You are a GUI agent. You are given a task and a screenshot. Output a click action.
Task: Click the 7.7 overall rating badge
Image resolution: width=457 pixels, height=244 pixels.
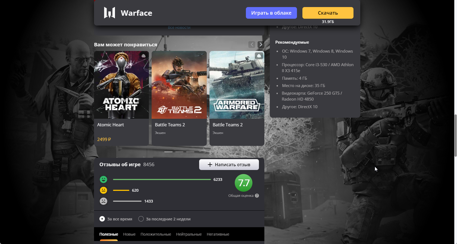pyautogui.click(x=243, y=183)
